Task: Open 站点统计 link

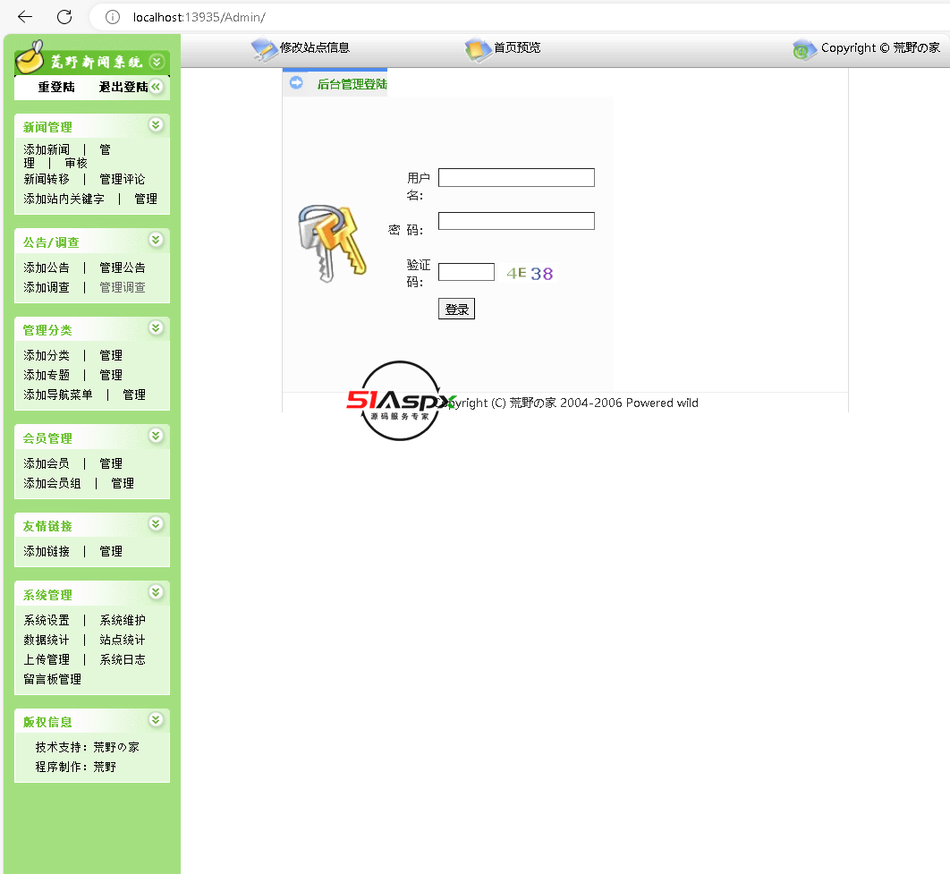Action: coord(123,641)
